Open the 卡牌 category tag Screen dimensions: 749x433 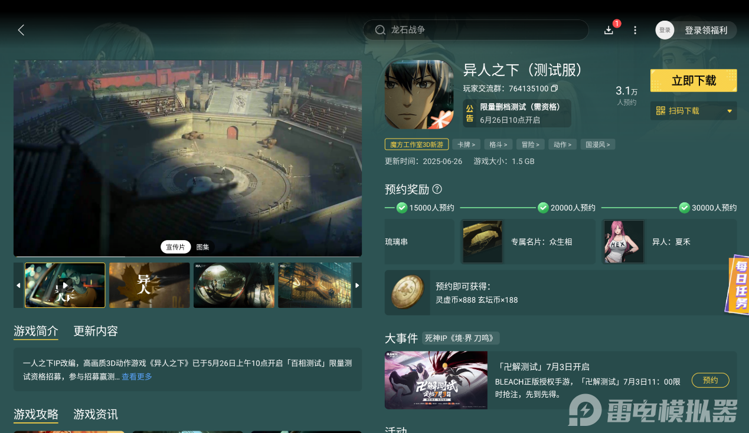tap(467, 145)
